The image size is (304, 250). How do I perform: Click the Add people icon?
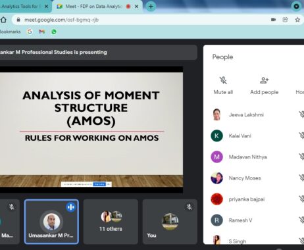[264, 80]
